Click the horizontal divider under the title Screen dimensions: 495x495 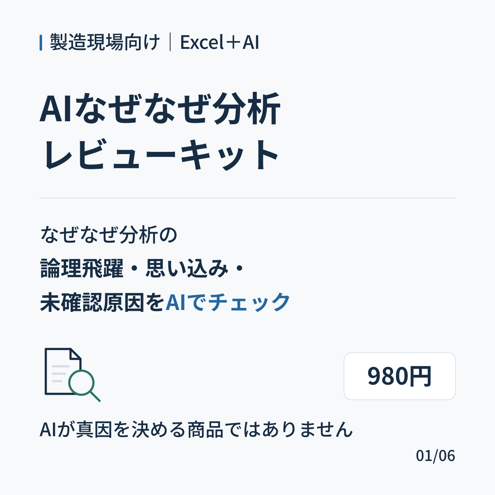(247, 198)
